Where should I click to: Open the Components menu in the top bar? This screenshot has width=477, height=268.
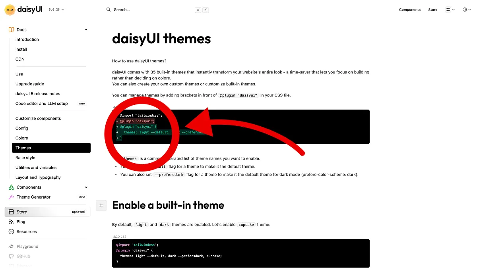410,9
